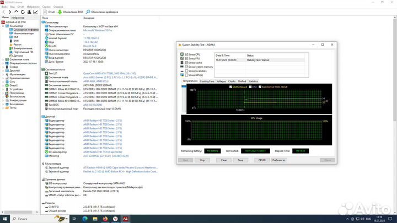Click Обновления драйверов magnifier button
Image resolution: width=397 pixels, height=223 pixels.
tap(102, 12)
